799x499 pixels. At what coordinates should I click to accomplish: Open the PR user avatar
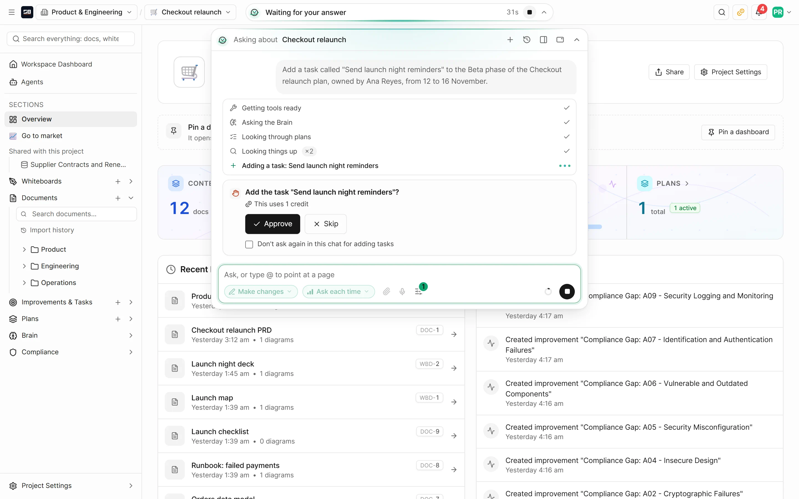[778, 12]
